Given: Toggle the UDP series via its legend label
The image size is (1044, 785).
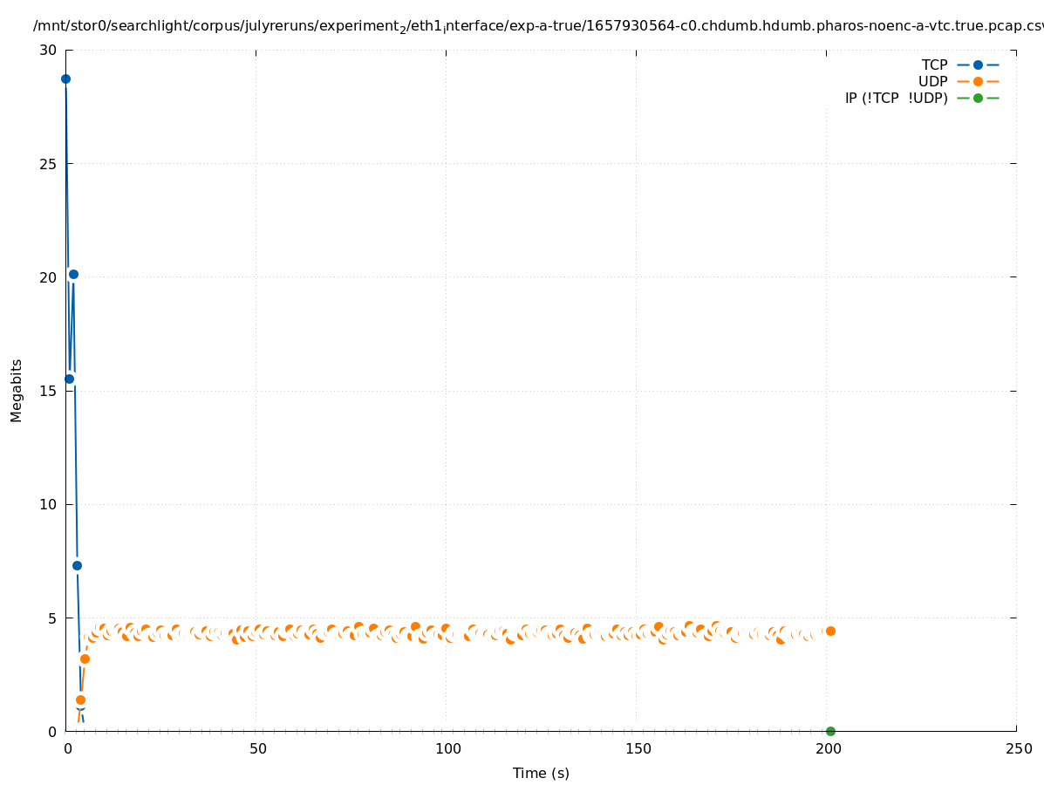Looking at the screenshot, I should click(932, 81).
